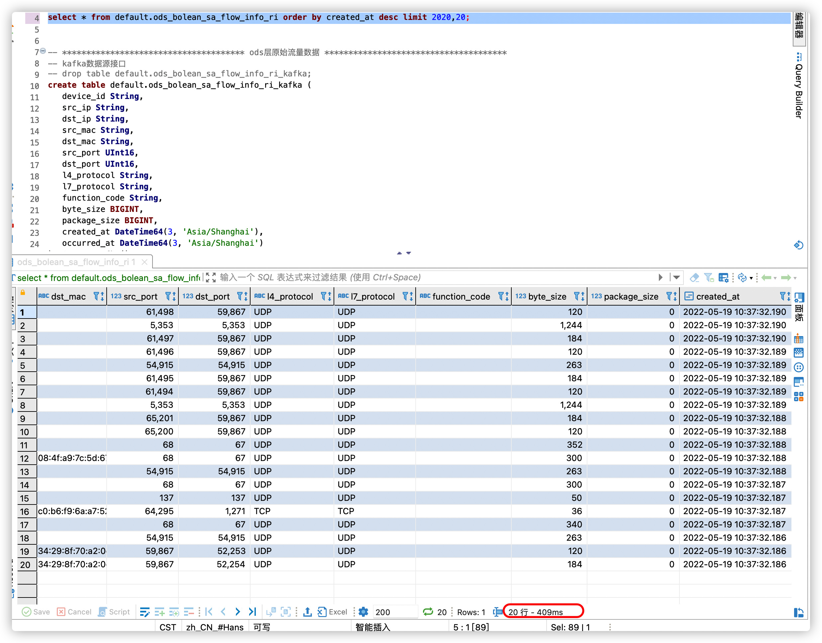Toggle filter on l4_protocol column

(323, 296)
